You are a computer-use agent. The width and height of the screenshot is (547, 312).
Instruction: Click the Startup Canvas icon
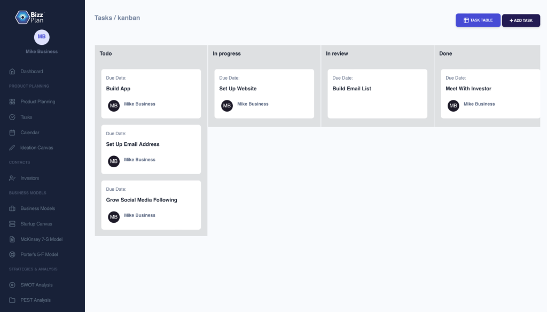click(12, 224)
